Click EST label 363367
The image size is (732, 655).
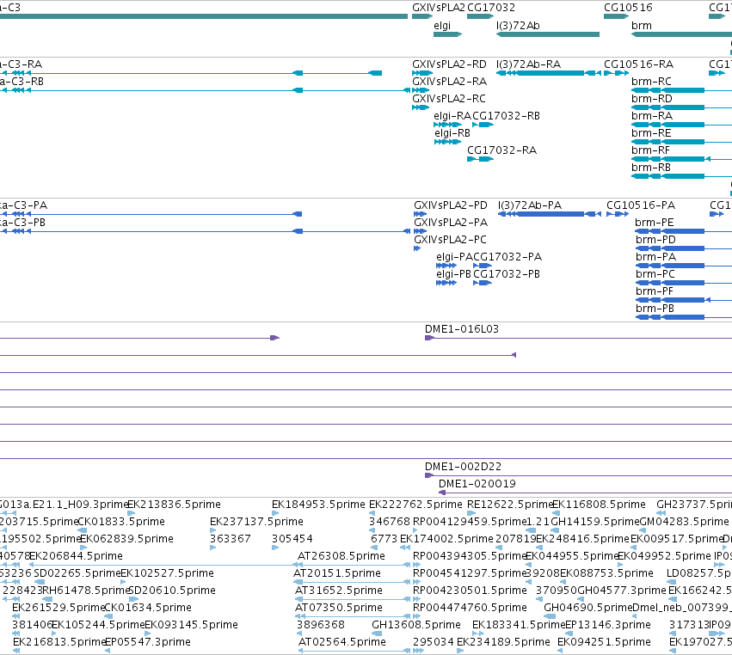coord(231,539)
